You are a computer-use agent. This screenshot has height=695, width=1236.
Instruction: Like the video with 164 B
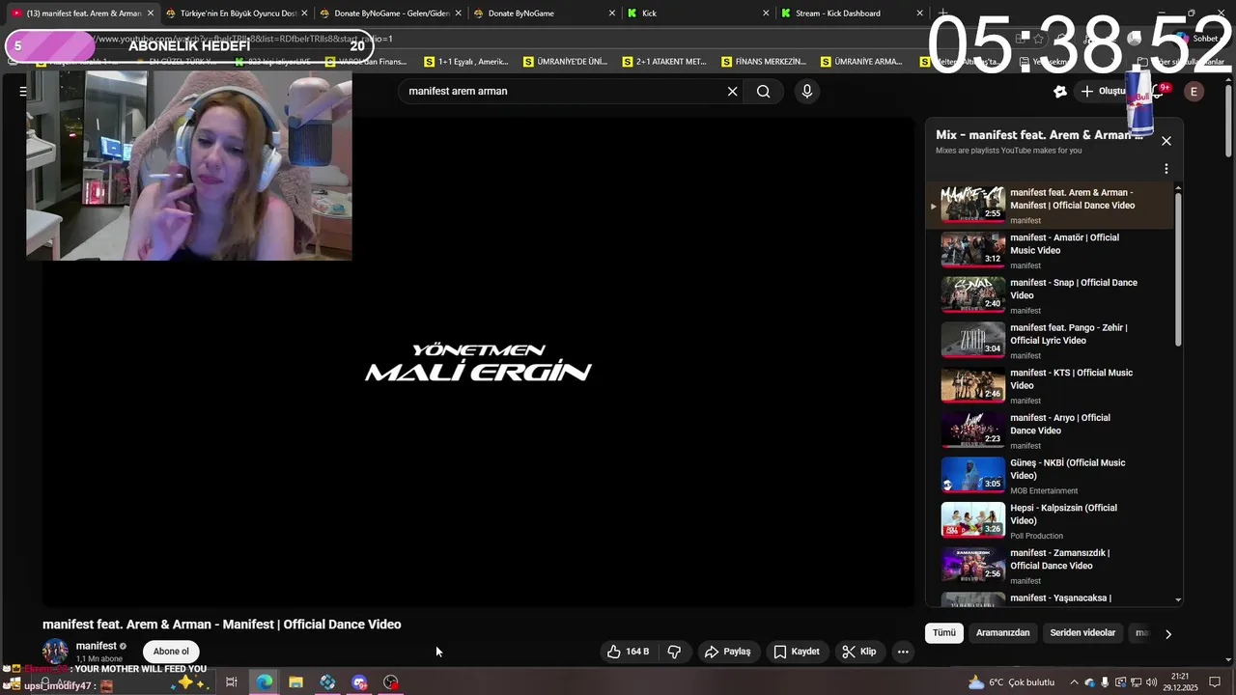click(x=628, y=652)
